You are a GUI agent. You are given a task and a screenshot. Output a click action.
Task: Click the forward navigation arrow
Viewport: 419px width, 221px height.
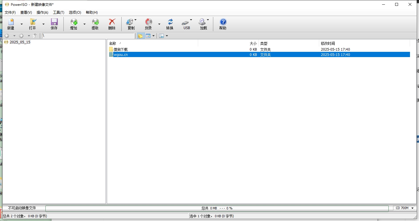[x=21, y=36]
